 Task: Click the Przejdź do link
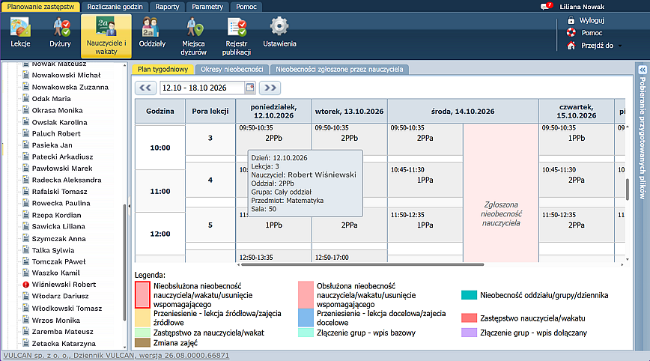click(597, 46)
